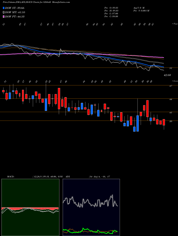The height and width of the screenshot is (236, 178).
Task: Click the 44 axis label on candlestick chart
Action: (171, 99)
